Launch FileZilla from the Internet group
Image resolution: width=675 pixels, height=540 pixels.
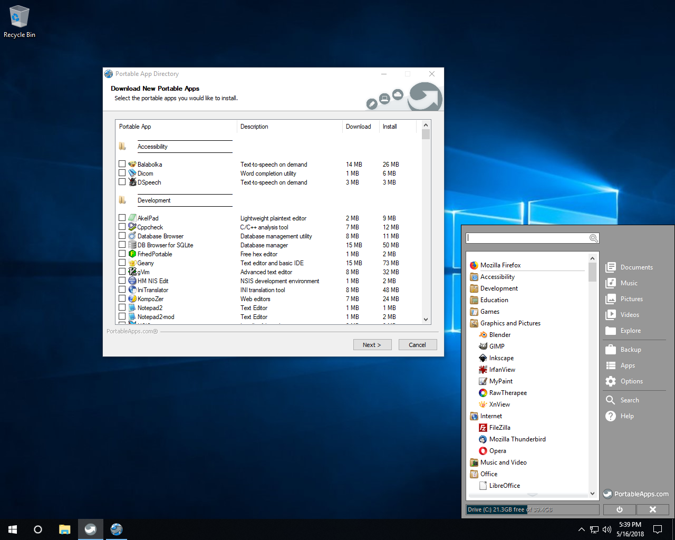(x=499, y=428)
